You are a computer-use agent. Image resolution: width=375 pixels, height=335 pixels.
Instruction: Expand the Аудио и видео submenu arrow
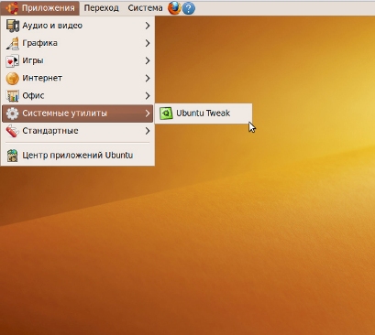pos(148,26)
